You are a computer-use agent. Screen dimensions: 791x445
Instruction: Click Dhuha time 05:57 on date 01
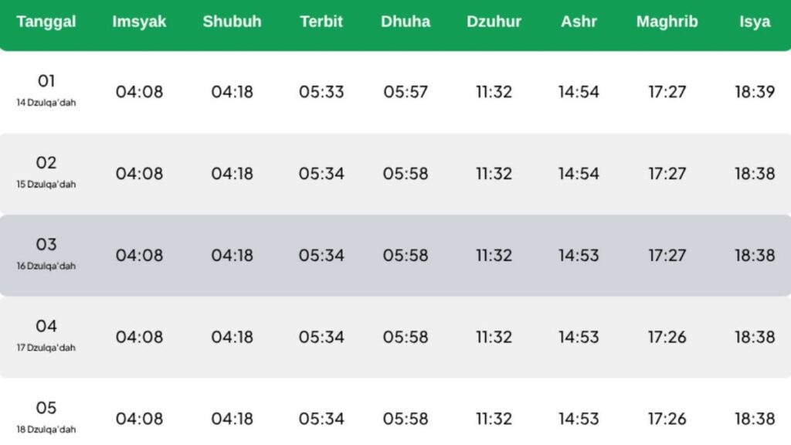coord(406,92)
